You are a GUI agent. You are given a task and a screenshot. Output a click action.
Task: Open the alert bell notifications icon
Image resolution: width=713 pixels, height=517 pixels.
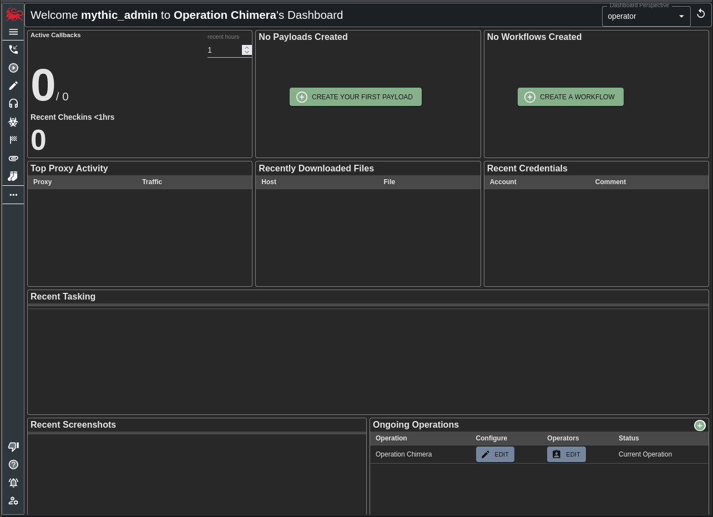click(x=13, y=483)
